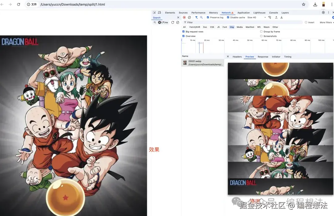
Task: Filter requests by WS
Action: [259, 27]
